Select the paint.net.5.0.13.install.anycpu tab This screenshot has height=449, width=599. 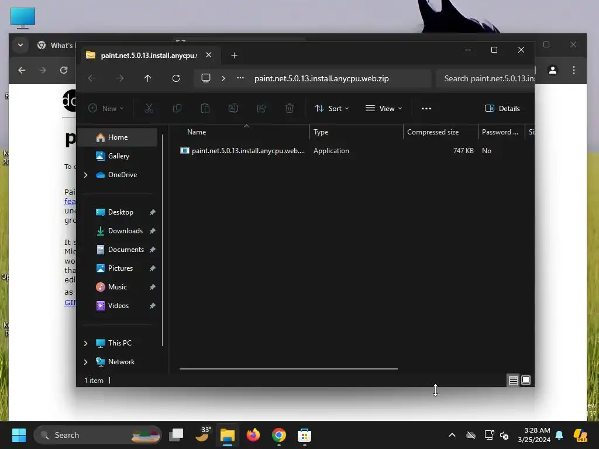(149, 56)
